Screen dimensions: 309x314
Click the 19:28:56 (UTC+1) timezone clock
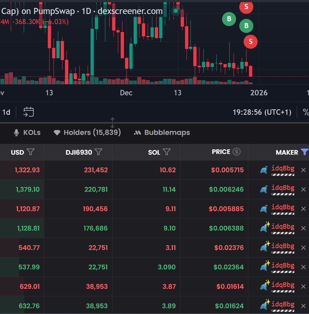pyautogui.click(x=262, y=112)
